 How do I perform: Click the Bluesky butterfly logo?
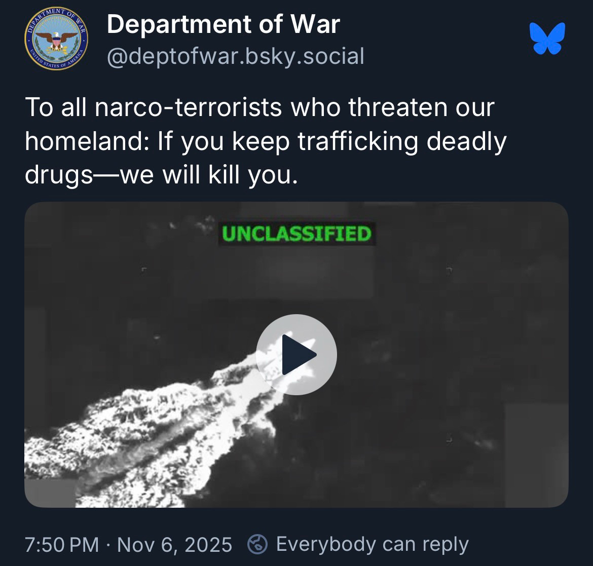pos(547,38)
